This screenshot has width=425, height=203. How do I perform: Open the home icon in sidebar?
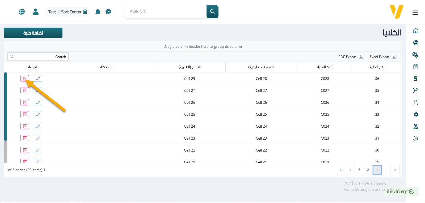tap(416, 31)
